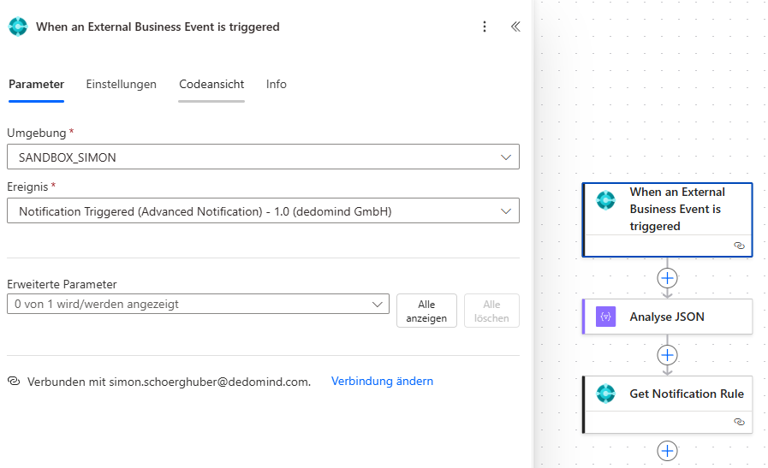The image size is (768, 468).
Task: Open the Ereignis dropdown list
Action: click(506, 211)
